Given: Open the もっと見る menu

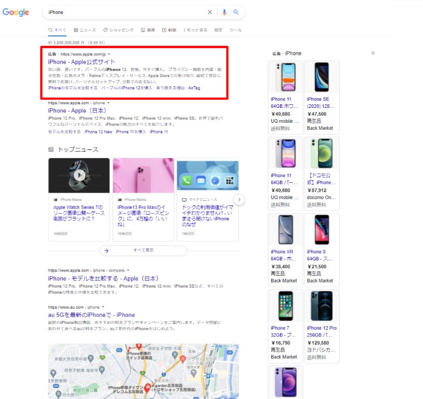Looking at the screenshot, I should pos(195,30).
